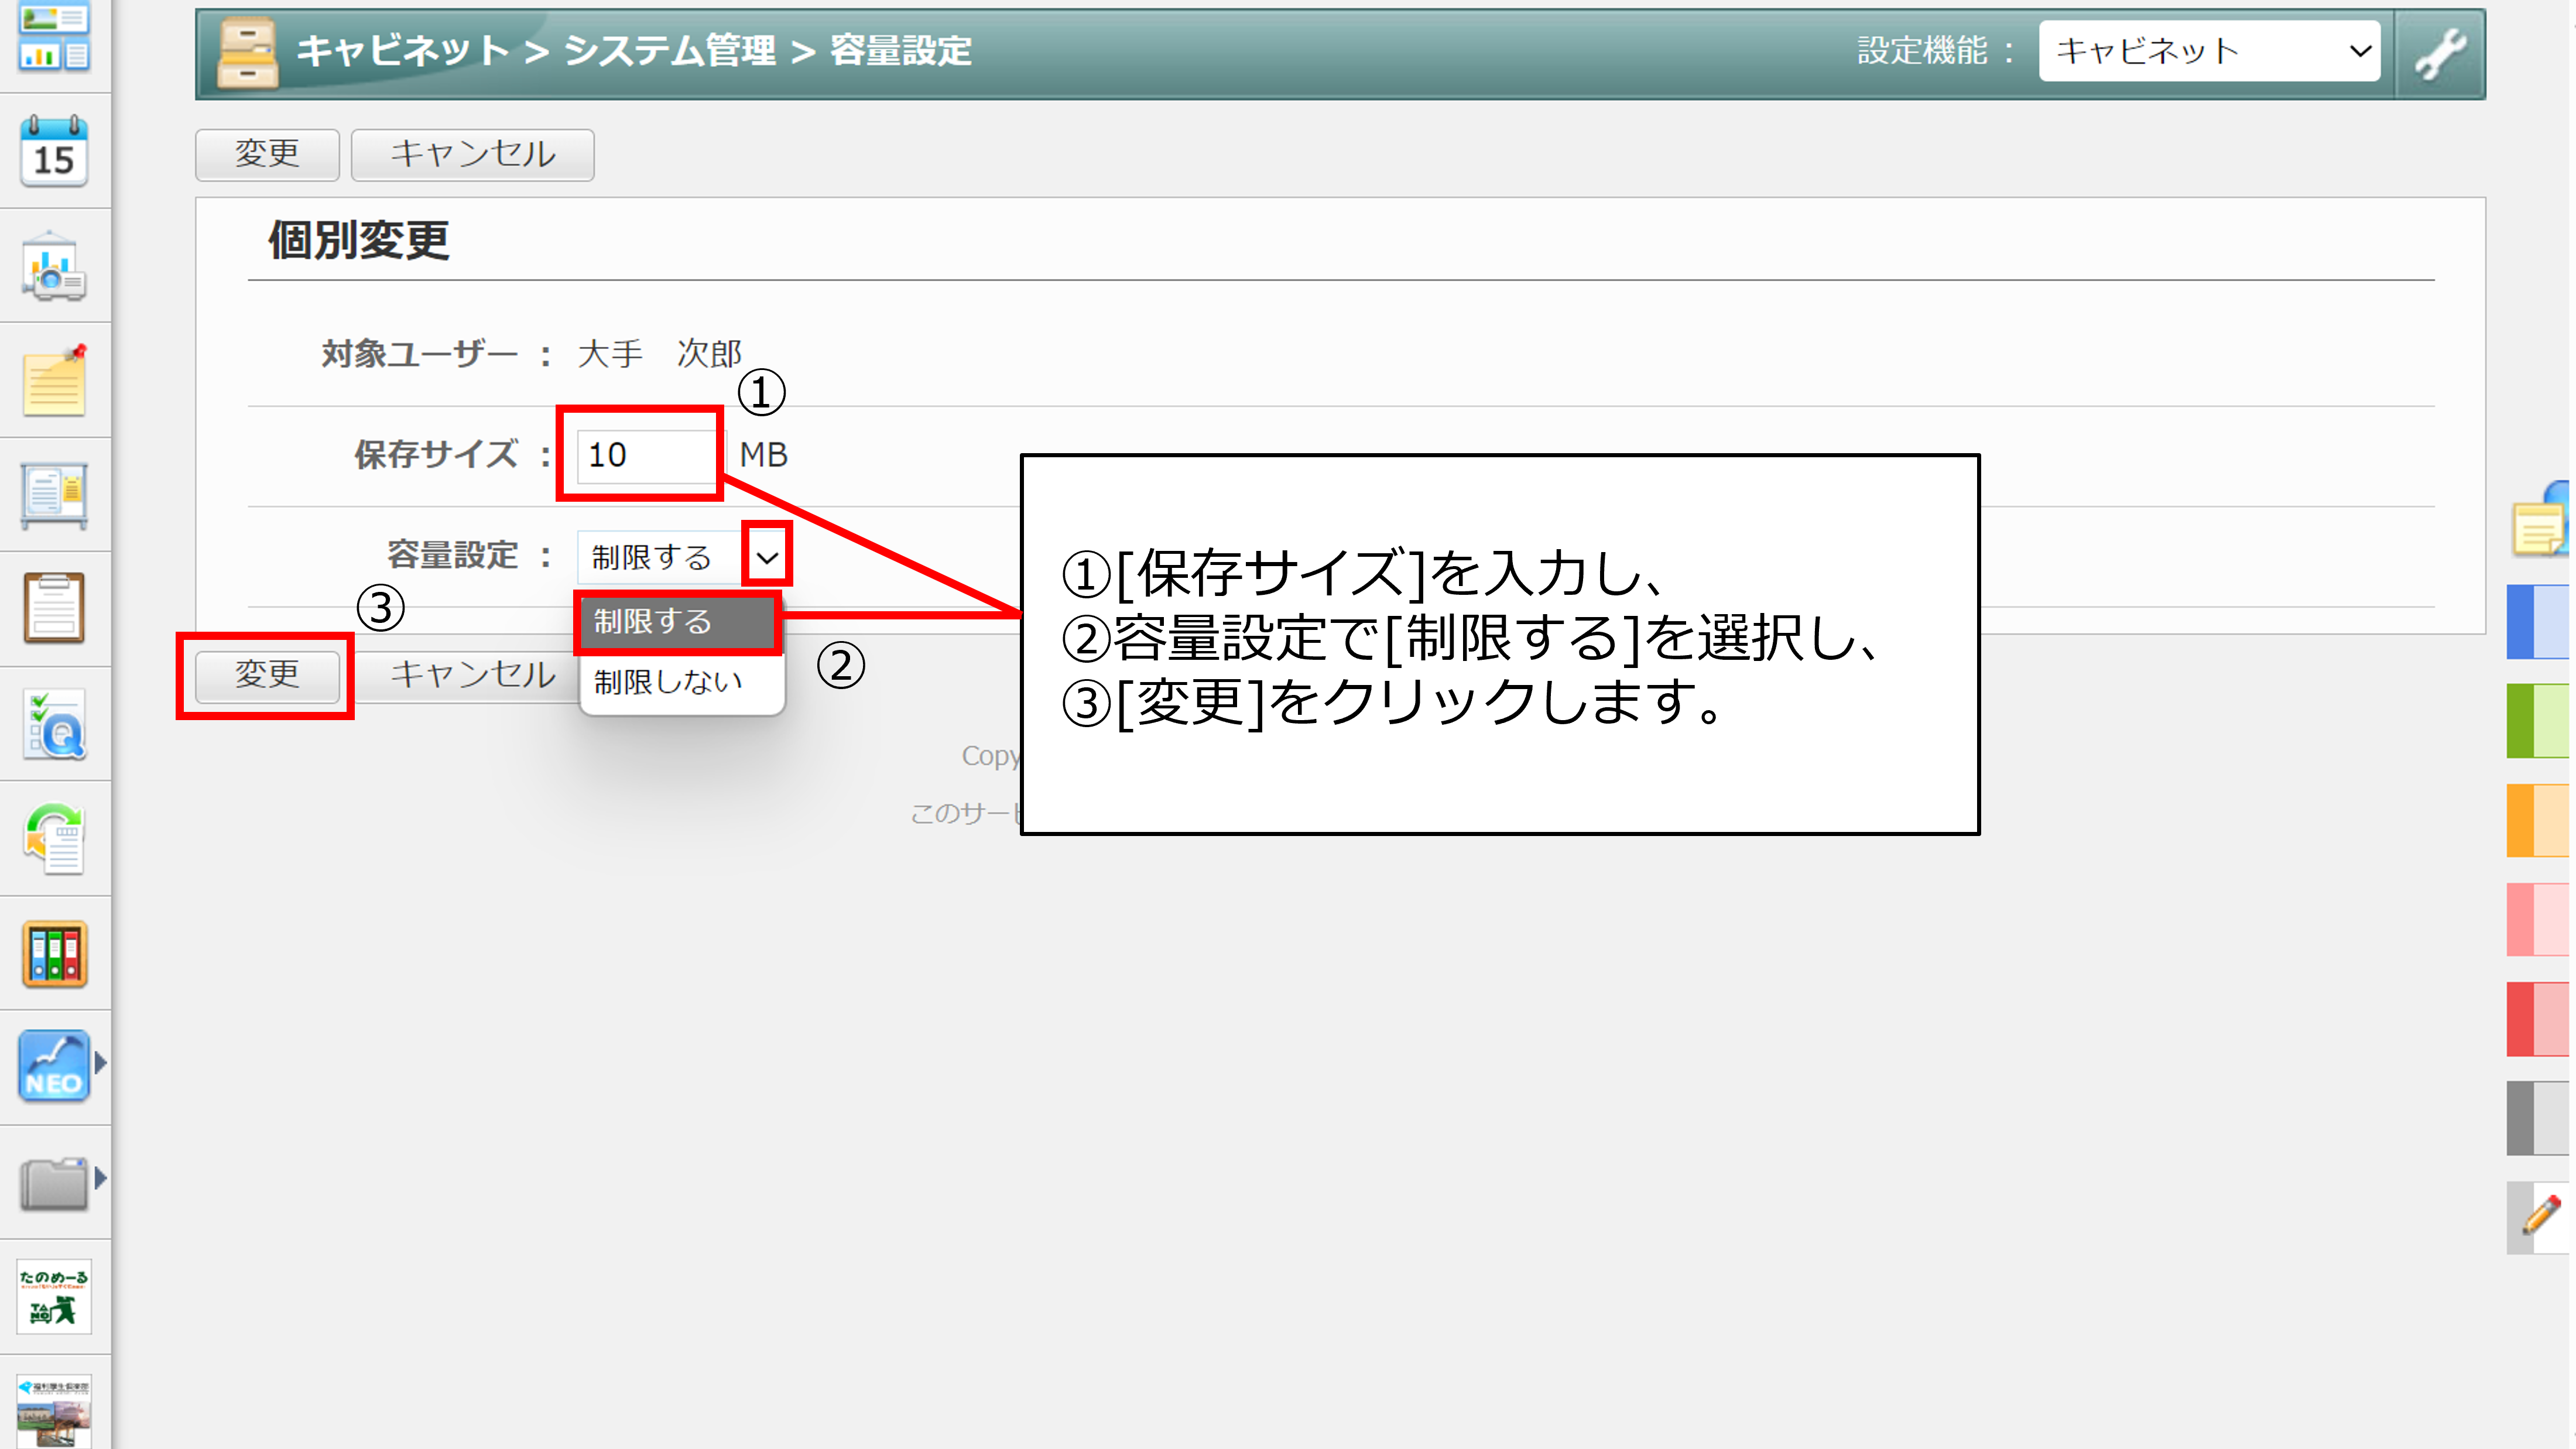2576x1449 pixels.
Task: Open the clipboard icon in sidebar
Action: (54, 608)
